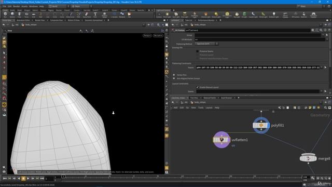The height and width of the screenshot is (187, 332).
Task: Select the Tube shelf tool
Action: click(19, 15)
